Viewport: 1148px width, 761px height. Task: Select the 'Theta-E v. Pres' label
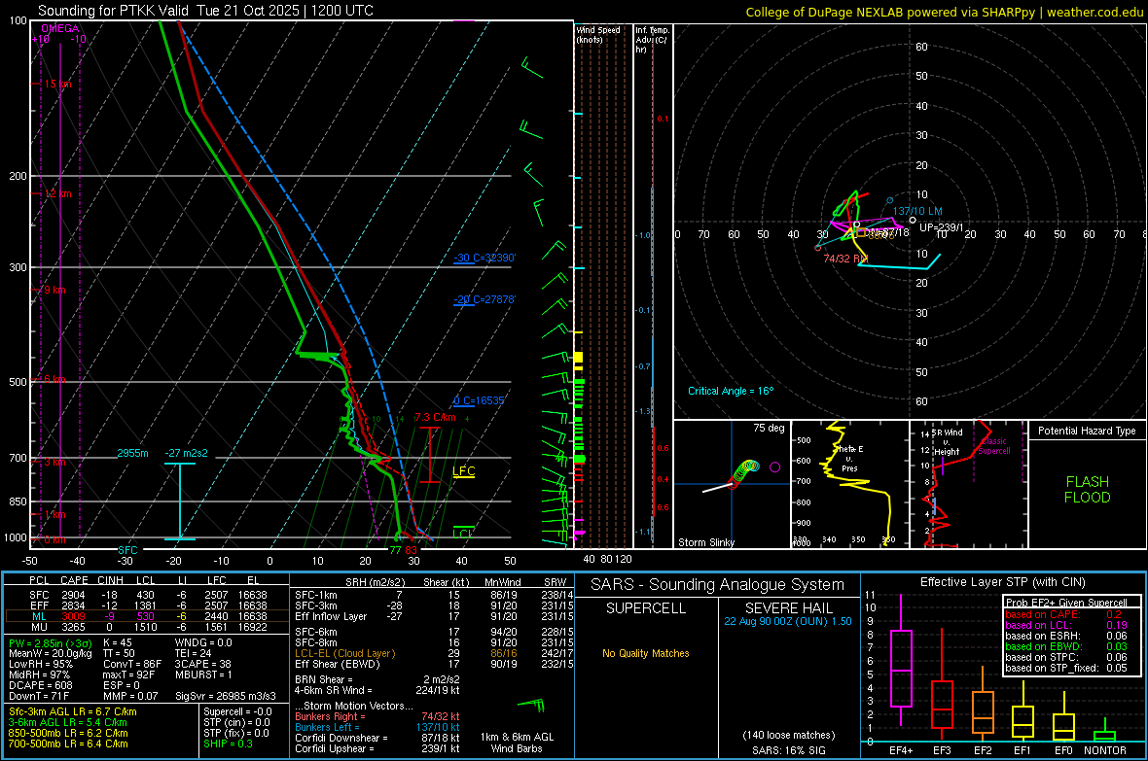(849, 459)
